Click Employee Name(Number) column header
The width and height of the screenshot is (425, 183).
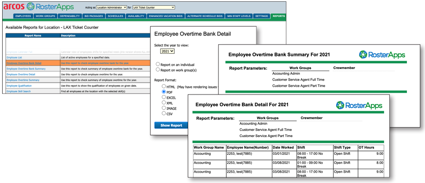(x=248, y=147)
